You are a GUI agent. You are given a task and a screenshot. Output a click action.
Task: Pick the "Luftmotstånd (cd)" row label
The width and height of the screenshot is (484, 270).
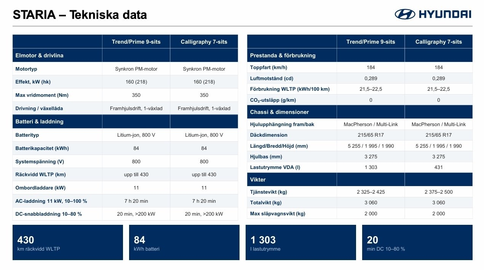(x=272, y=78)
